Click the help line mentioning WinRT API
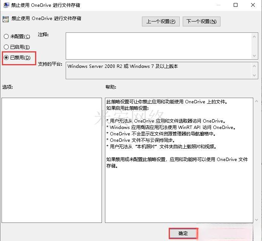 [171, 127]
